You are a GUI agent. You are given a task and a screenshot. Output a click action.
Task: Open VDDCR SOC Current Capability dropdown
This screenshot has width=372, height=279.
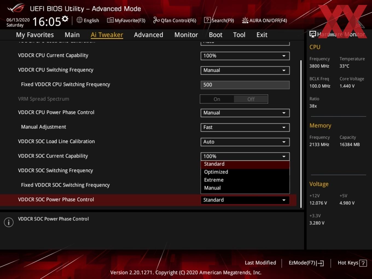pos(245,156)
